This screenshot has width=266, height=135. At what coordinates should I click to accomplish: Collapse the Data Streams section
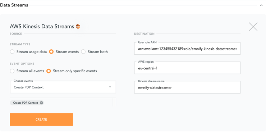[x=261, y=5]
